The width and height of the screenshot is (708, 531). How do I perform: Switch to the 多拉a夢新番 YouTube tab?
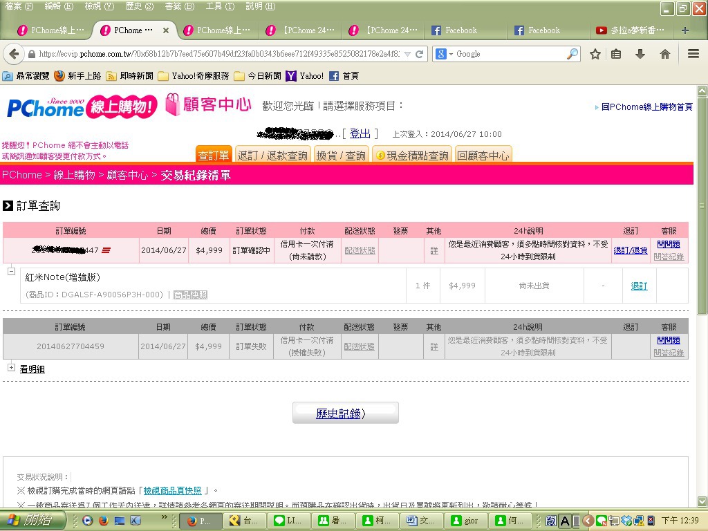631,30
